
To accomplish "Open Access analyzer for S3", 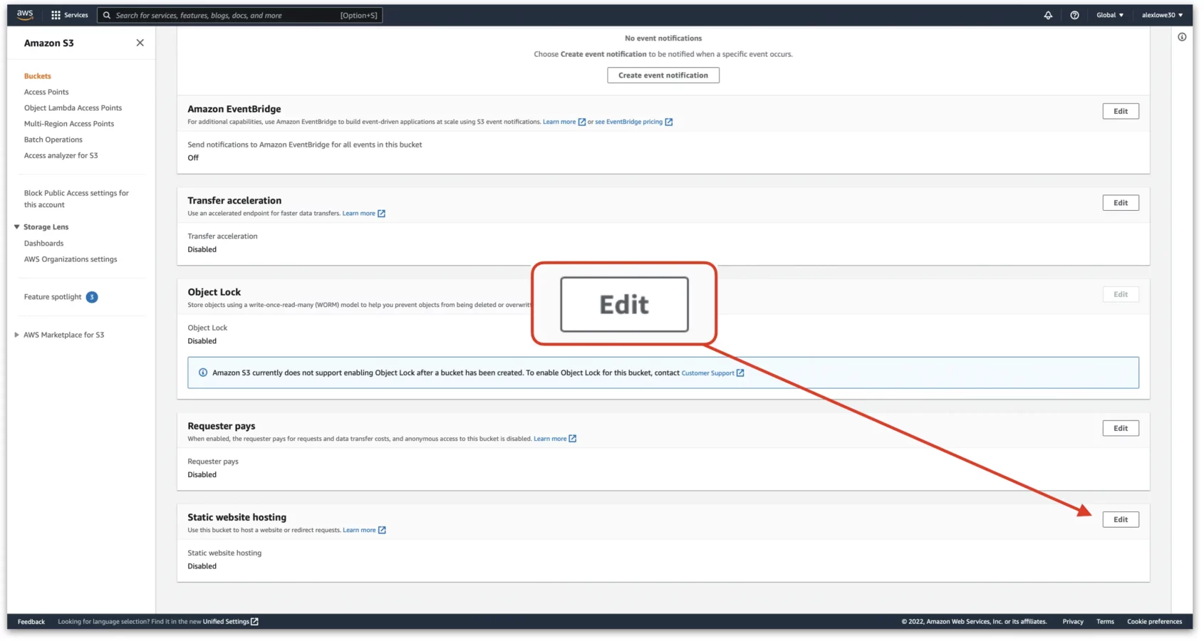I will [x=61, y=155].
